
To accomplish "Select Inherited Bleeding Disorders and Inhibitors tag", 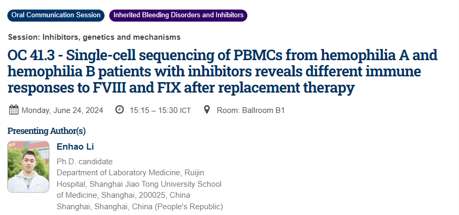I will click(x=178, y=15).
